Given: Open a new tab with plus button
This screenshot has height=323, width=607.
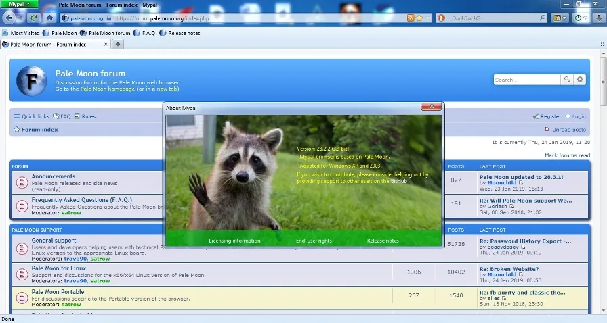Looking at the screenshot, I should coord(118,44).
